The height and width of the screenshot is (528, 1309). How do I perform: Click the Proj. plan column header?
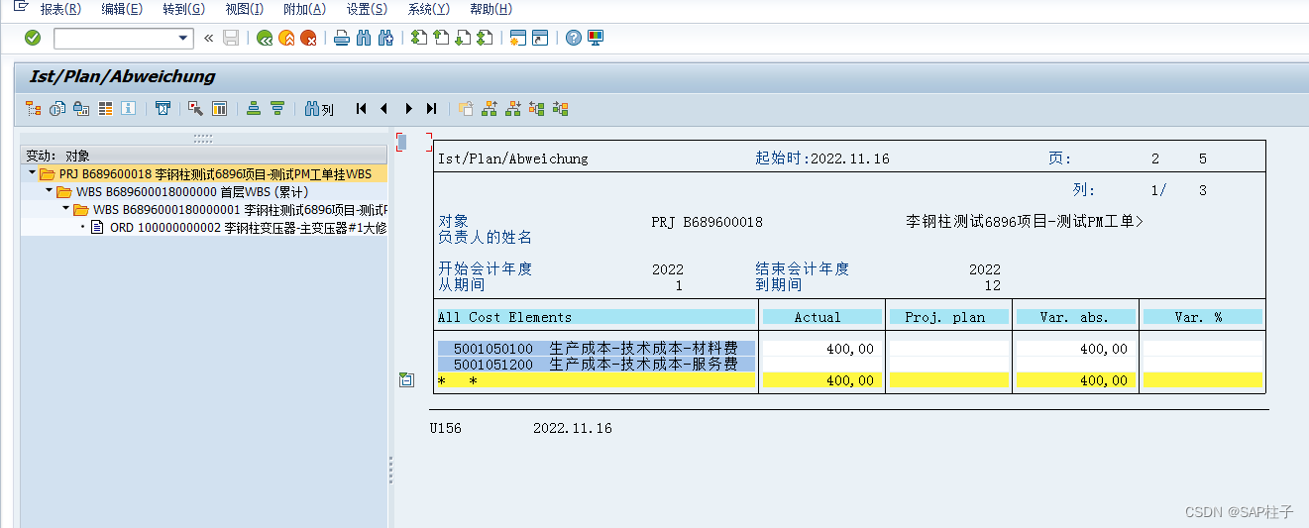click(x=948, y=317)
